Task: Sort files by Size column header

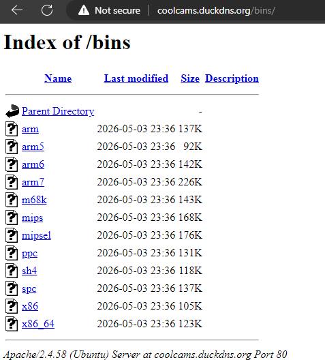Action: click(190, 78)
